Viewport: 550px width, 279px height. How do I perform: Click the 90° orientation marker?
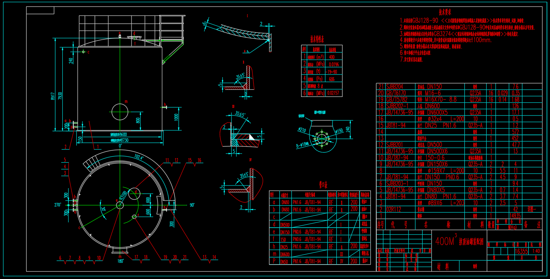[192, 205]
